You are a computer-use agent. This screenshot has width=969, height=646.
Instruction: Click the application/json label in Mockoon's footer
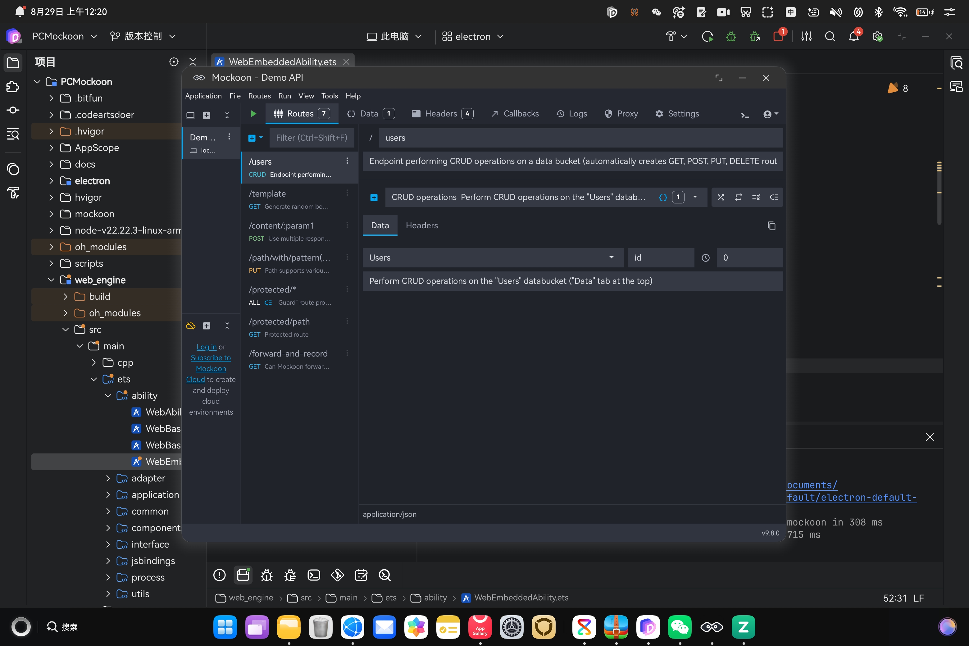[389, 514]
